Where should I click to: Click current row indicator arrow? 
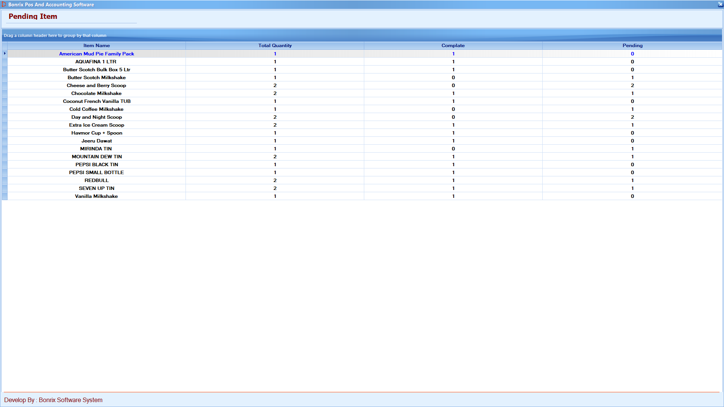coord(5,54)
